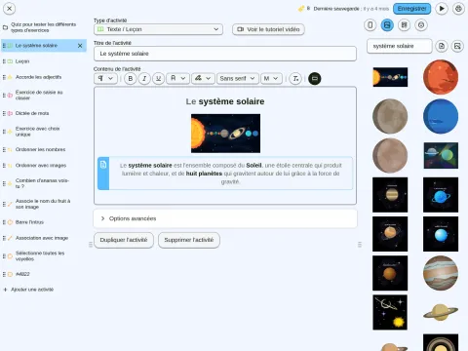
Task: Select Association avec image activity
Action: [x=44, y=238]
